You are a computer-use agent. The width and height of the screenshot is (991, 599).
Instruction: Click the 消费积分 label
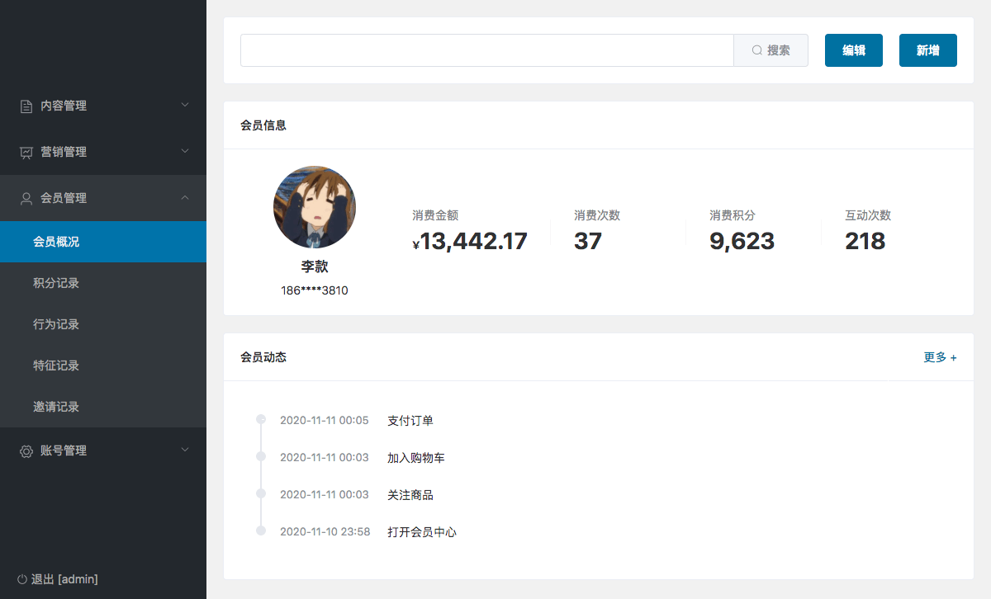tap(733, 215)
